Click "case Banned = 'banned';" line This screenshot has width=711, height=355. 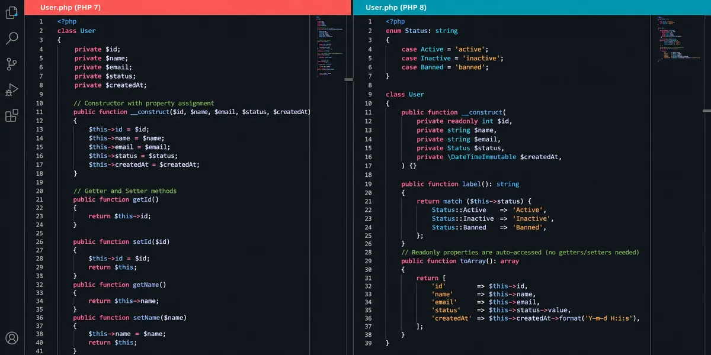(445, 67)
